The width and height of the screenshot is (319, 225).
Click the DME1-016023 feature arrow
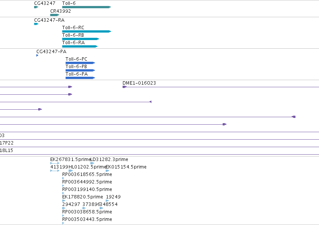(125, 87)
